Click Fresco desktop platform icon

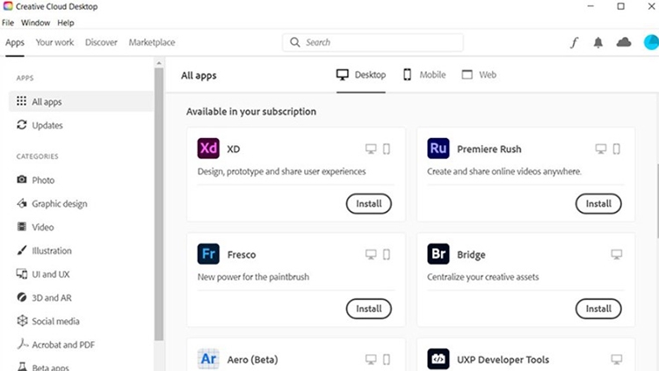(371, 254)
